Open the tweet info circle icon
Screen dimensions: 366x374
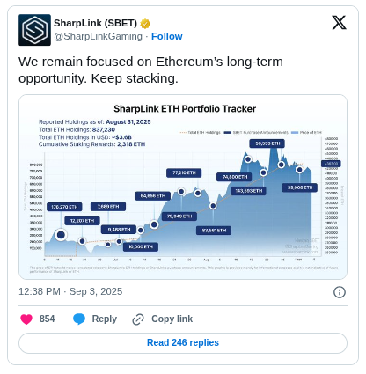coord(340,292)
